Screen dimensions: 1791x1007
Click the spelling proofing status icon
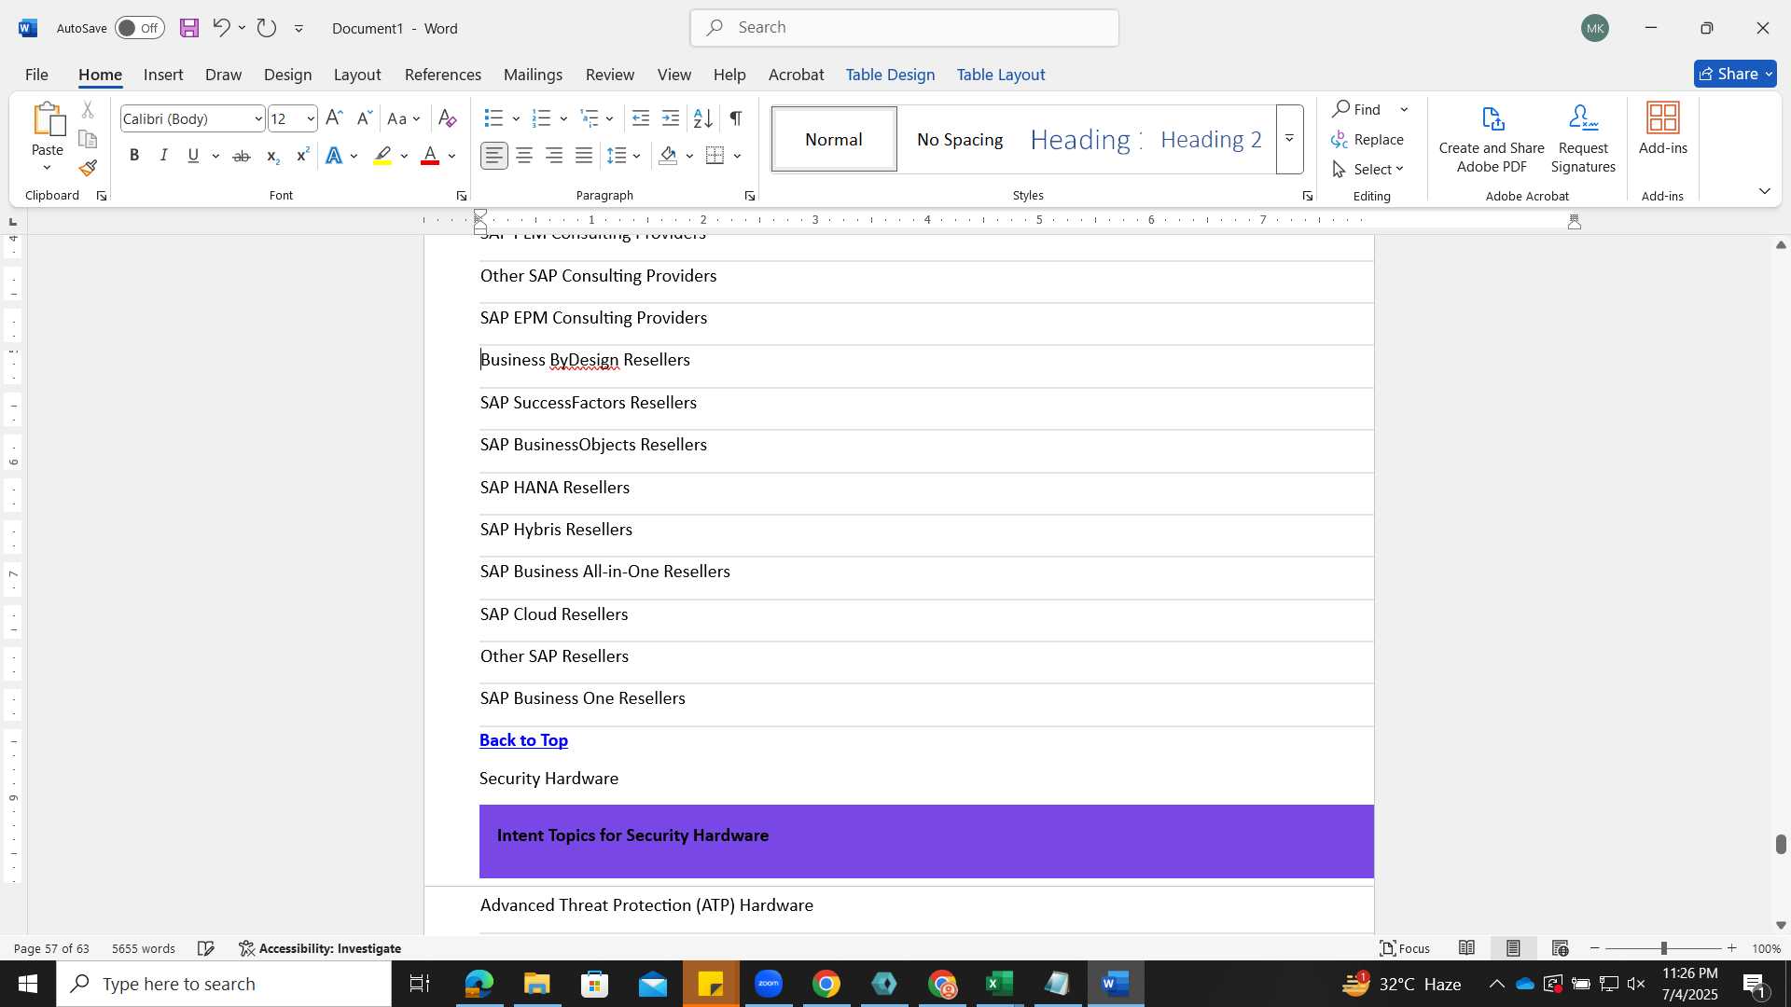click(206, 948)
